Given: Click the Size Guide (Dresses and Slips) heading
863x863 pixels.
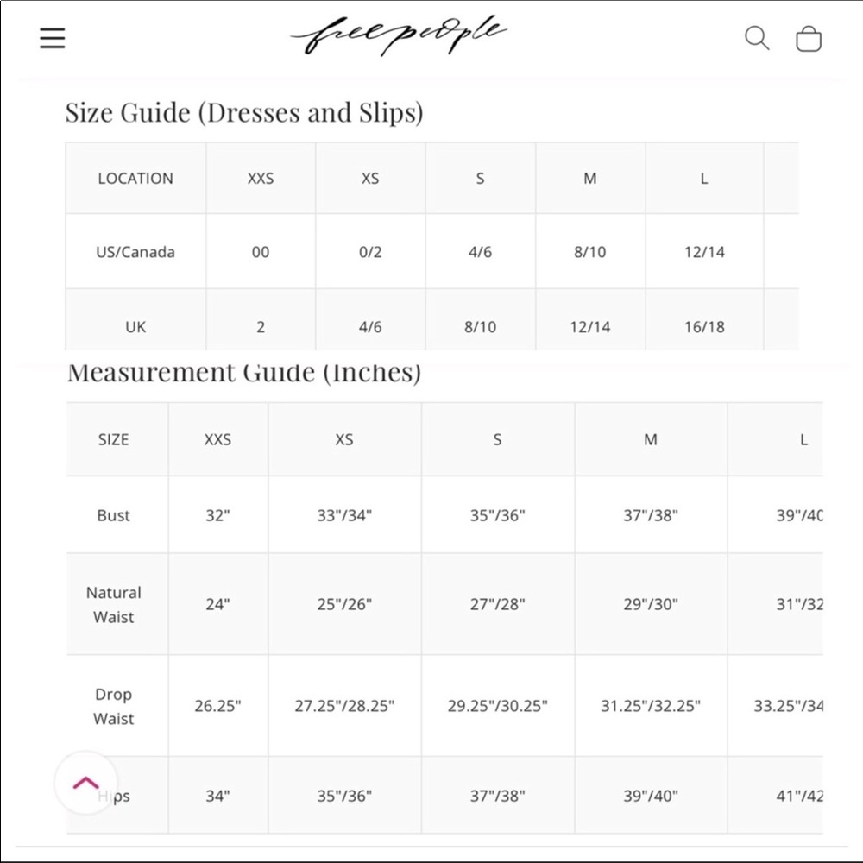Looking at the screenshot, I should [244, 112].
